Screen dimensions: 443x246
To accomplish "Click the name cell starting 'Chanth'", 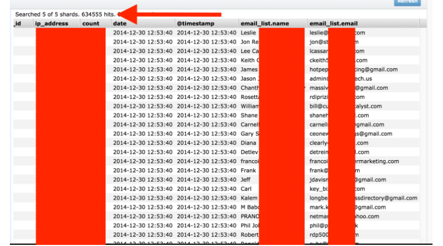I will click(249, 88).
